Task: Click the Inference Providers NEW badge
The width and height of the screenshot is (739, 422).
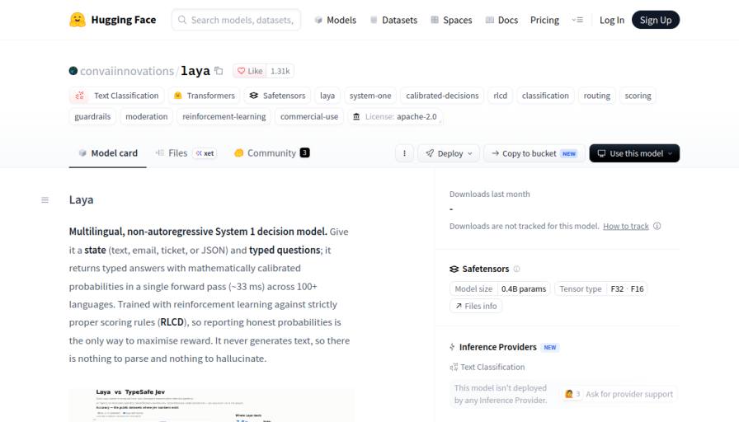Action: pos(550,348)
